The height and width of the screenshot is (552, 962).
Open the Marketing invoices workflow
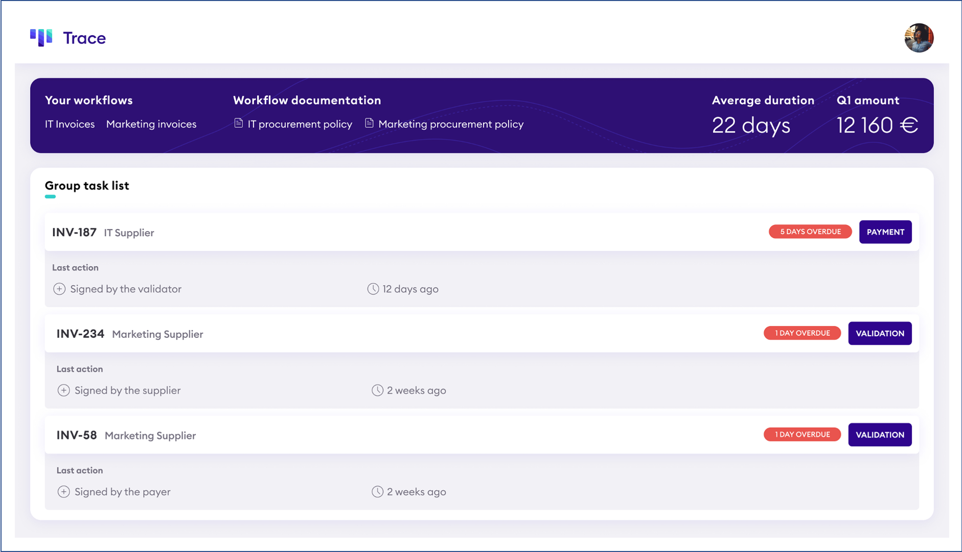(x=151, y=124)
